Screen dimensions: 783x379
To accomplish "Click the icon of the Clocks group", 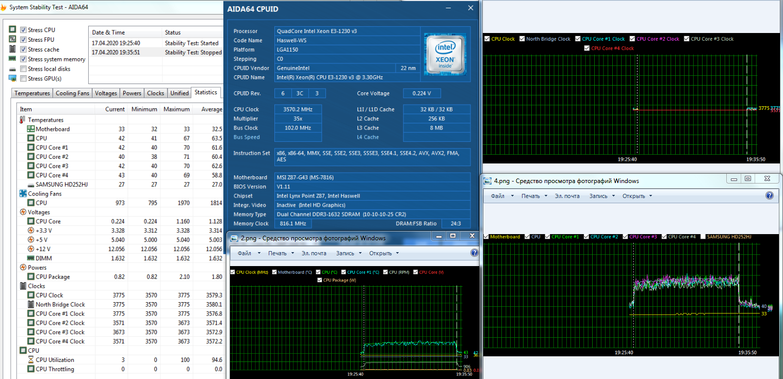I will (23, 286).
